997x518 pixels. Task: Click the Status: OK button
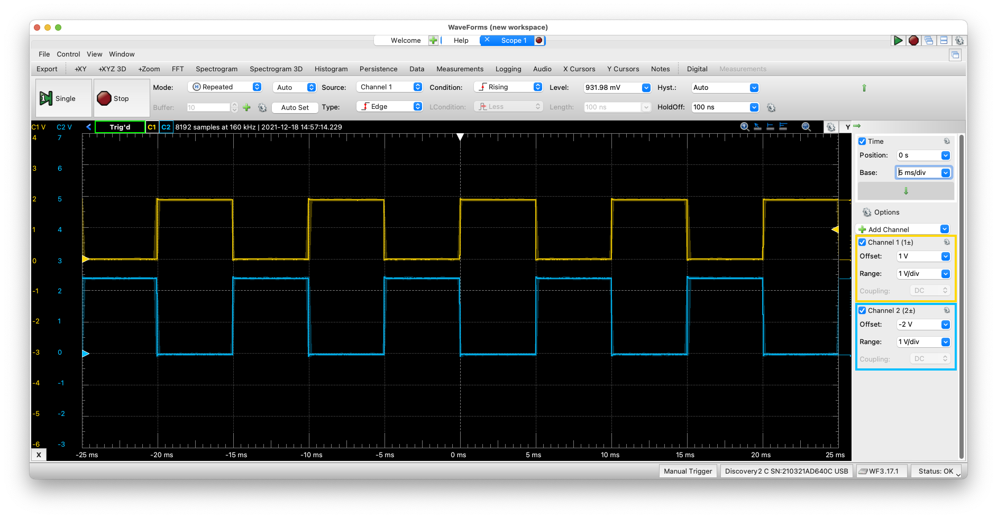[x=936, y=471]
